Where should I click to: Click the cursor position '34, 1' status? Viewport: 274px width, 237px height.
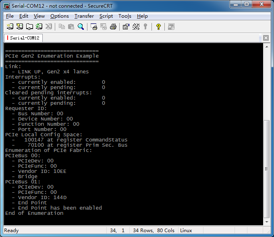[117, 231]
